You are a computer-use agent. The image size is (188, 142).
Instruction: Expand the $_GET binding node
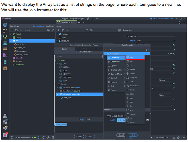coord(57,64)
